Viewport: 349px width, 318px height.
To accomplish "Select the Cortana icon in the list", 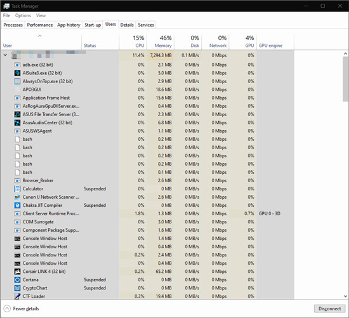I will pos(17,280).
